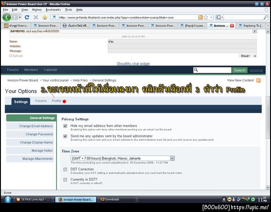Stop loading with the X toolbar icon

click(x=36, y=17)
